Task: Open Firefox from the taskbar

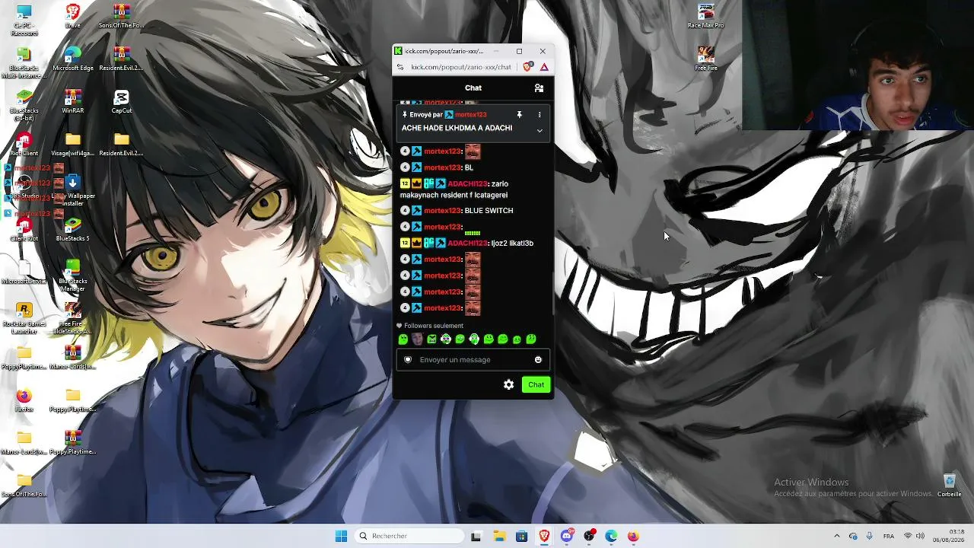Action: tap(633, 536)
